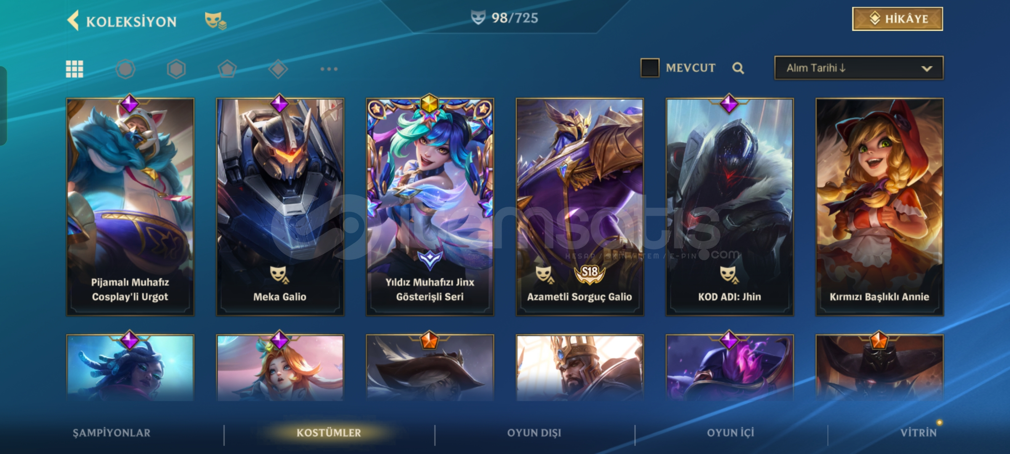Image resolution: width=1010 pixels, height=454 pixels.
Task: Click the chevron on the sort dropdown
Action: click(927, 69)
